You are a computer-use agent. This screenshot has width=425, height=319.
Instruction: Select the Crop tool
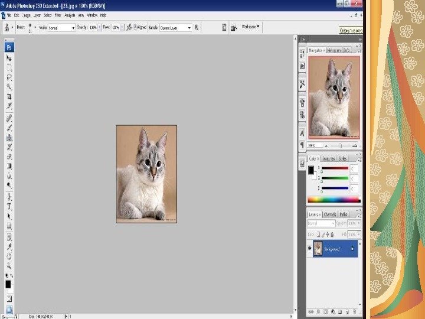coord(9,96)
